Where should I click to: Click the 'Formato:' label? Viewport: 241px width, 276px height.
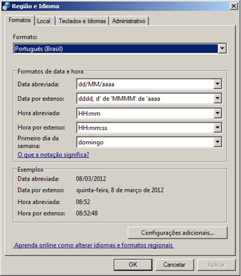(x=25, y=37)
